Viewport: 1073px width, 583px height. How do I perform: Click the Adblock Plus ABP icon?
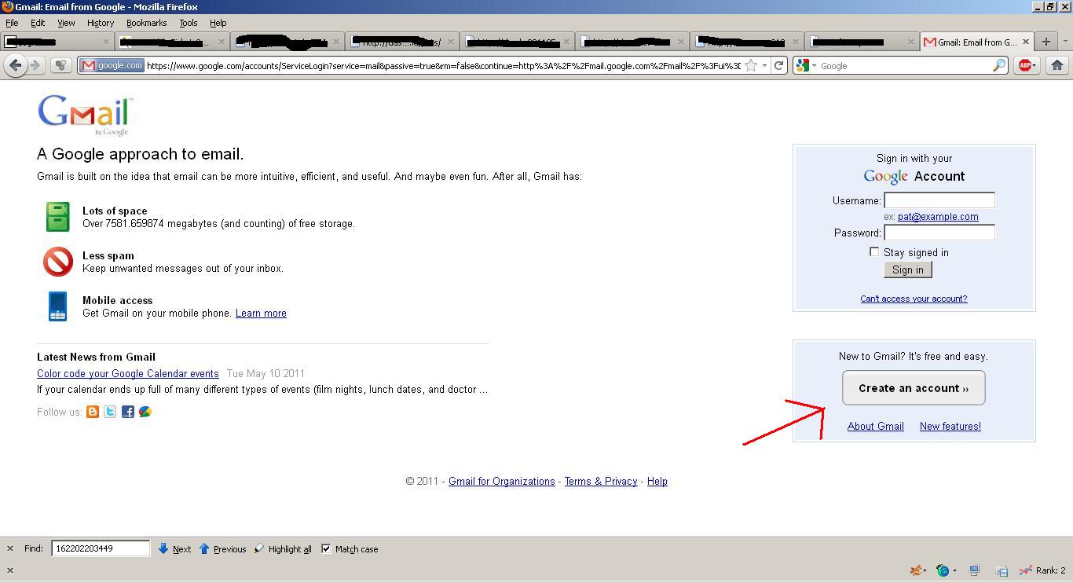[x=1024, y=65]
